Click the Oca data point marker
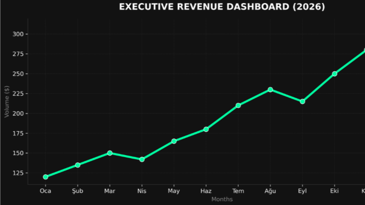The height and width of the screenshot is (205, 365). (x=46, y=177)
